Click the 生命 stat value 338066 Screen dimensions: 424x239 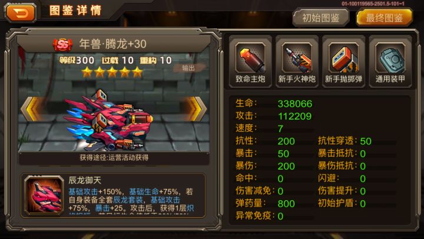(295, 104)
